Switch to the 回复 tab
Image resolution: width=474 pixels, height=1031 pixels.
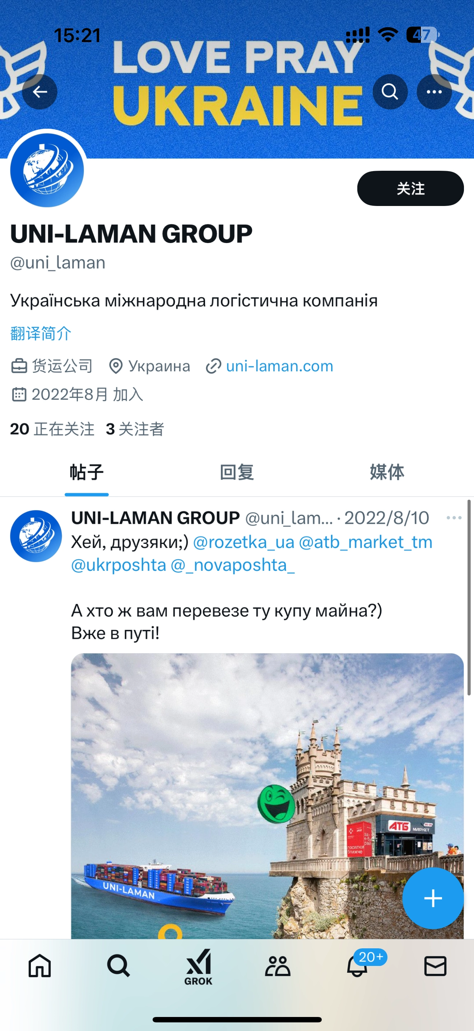[x=237, y=472]
